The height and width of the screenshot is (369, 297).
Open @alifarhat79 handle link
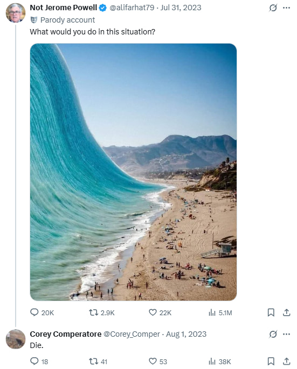click(132, 8)
